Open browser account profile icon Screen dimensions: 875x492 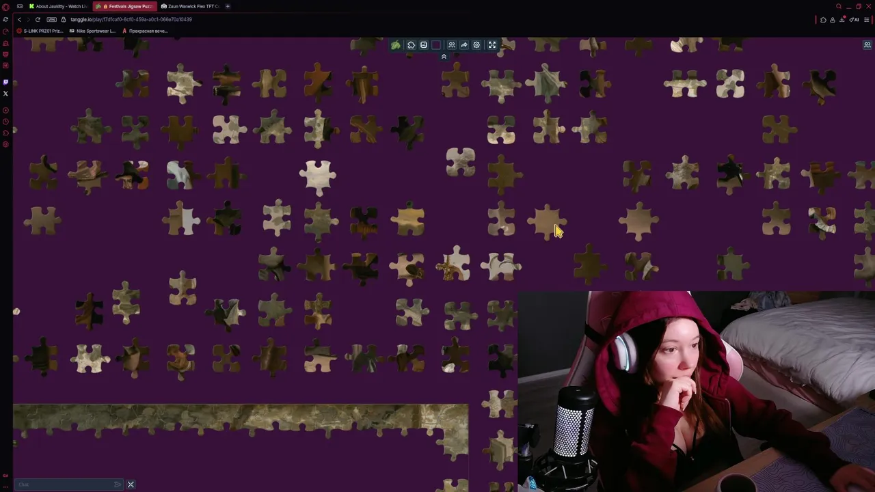833,20
